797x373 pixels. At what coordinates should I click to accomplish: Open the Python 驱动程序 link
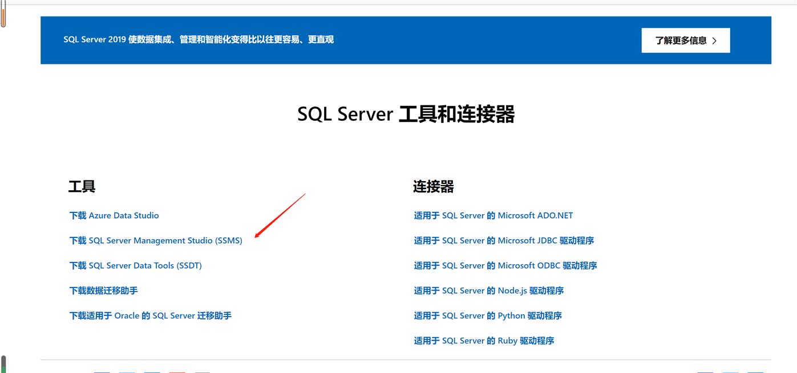coord(488,315)
